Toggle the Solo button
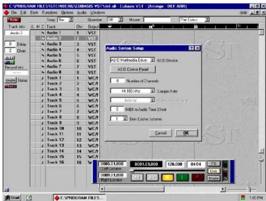 [14, 20]
